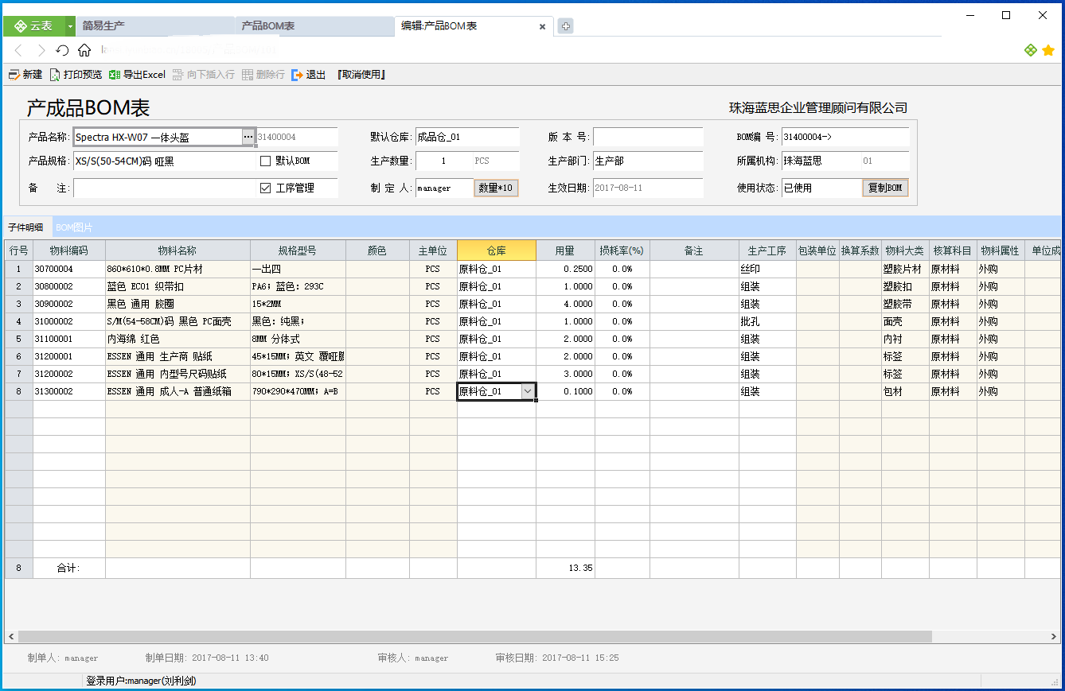This screenshot has height=691, width=1065.
Task: Click cell 790*290*470MM; A=B
Action: [x=298, y=391]
